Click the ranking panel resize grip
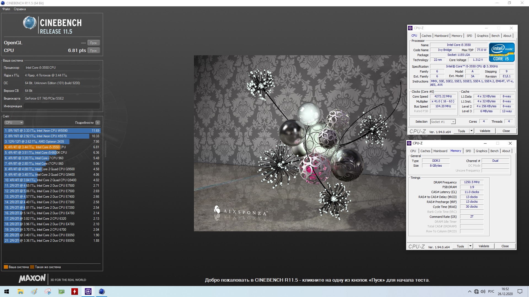 (x=105, y=148)
